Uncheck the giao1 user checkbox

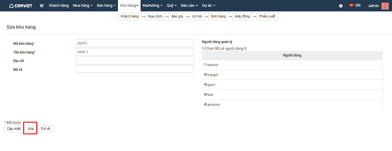click(x=205, y=84)
